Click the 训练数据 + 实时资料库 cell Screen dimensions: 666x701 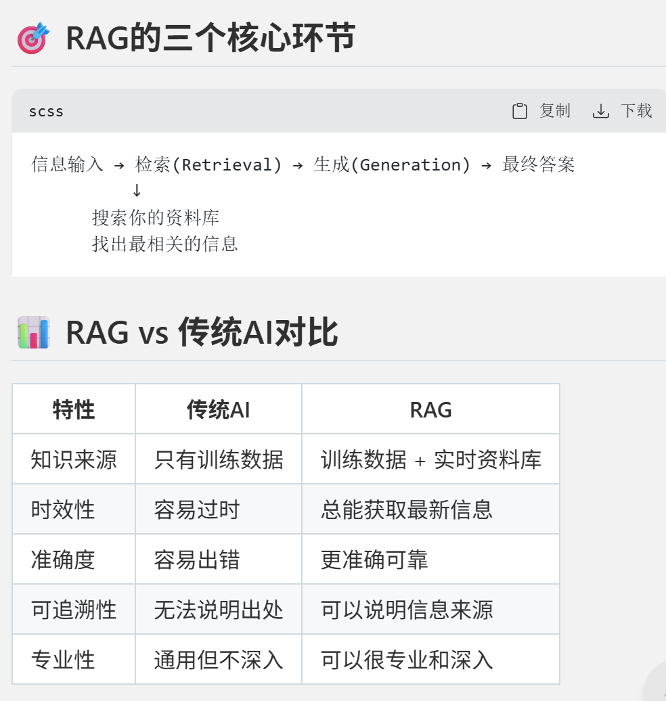point(430,459)
